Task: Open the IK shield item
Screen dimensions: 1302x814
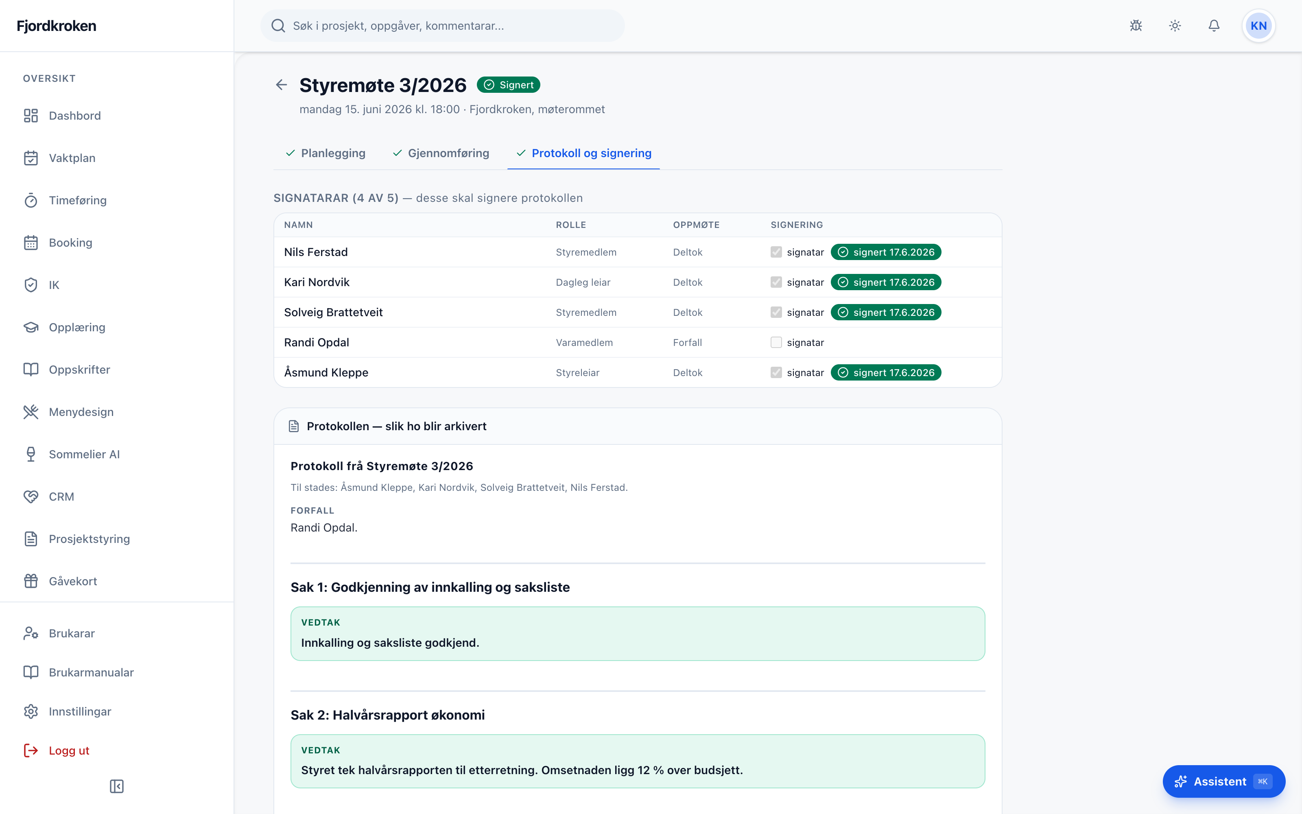Action: click(x=117, y=285)
